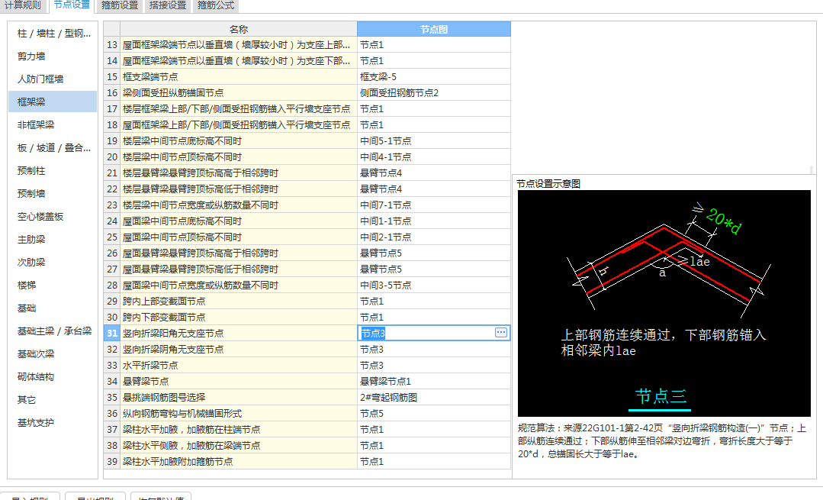Select 次肋梁 in the sidebar
This screenshot has width=823, height=500.
(53, 262)
